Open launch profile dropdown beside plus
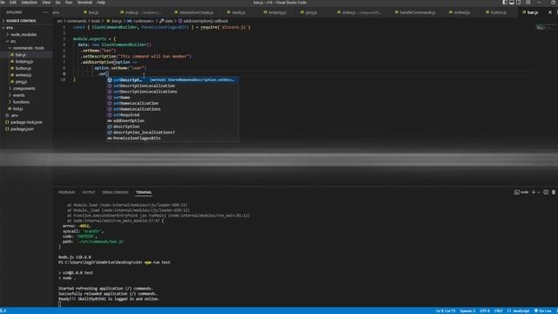558x314 pixels. point(539,192)
